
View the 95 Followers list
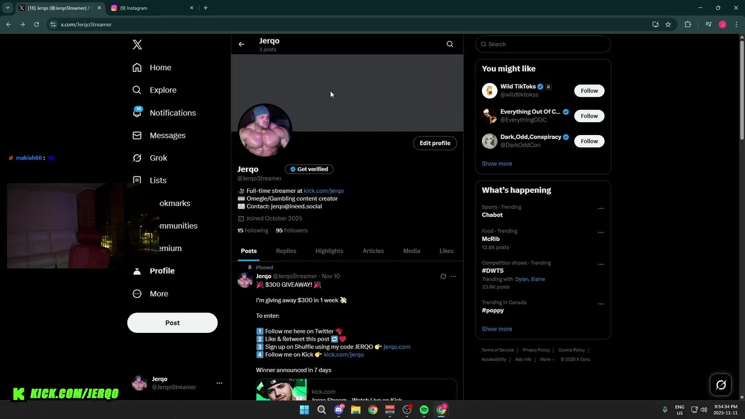(292, 230)
